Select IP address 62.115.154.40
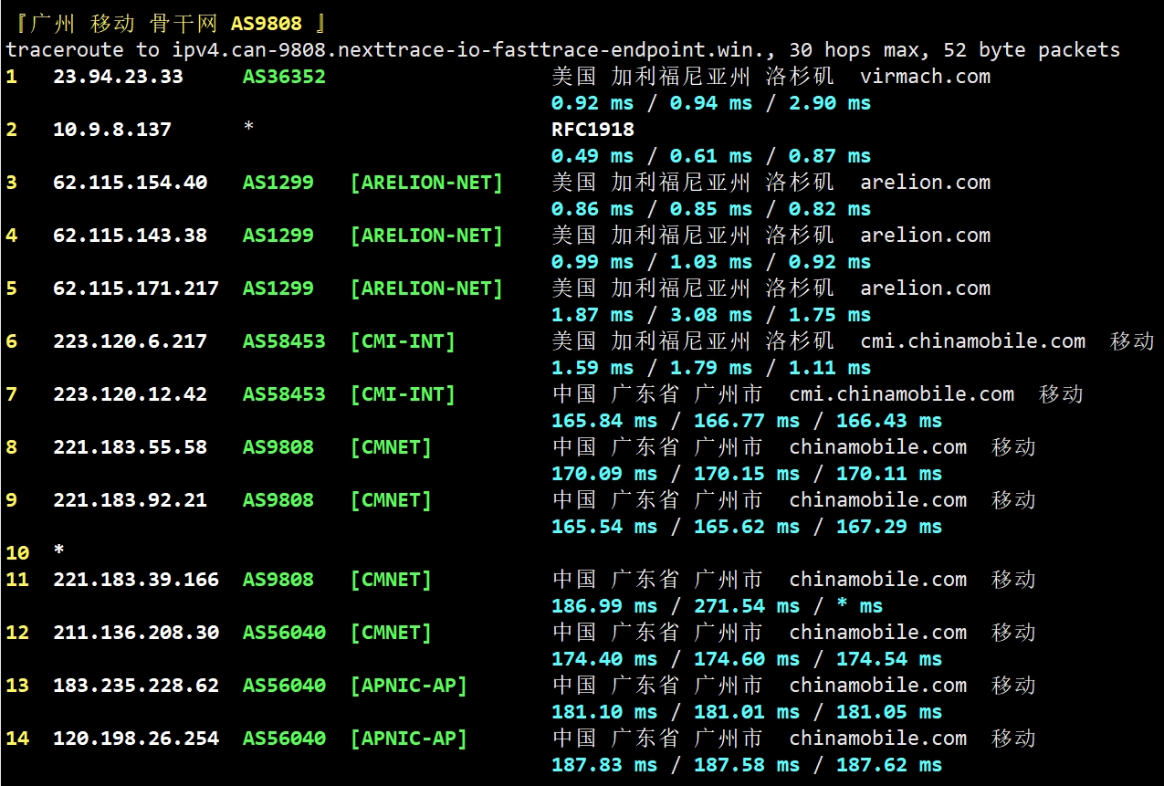Screen dimensions: 1164x786 pyautogui.click(x=130, y=183)
